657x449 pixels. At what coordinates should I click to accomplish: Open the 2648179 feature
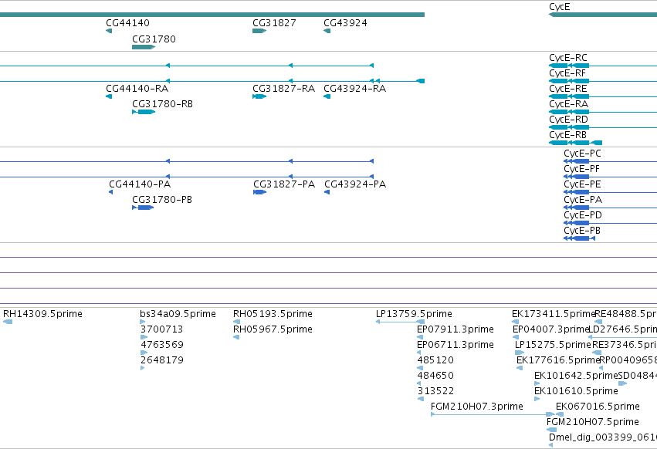click(x=143, y=368)
